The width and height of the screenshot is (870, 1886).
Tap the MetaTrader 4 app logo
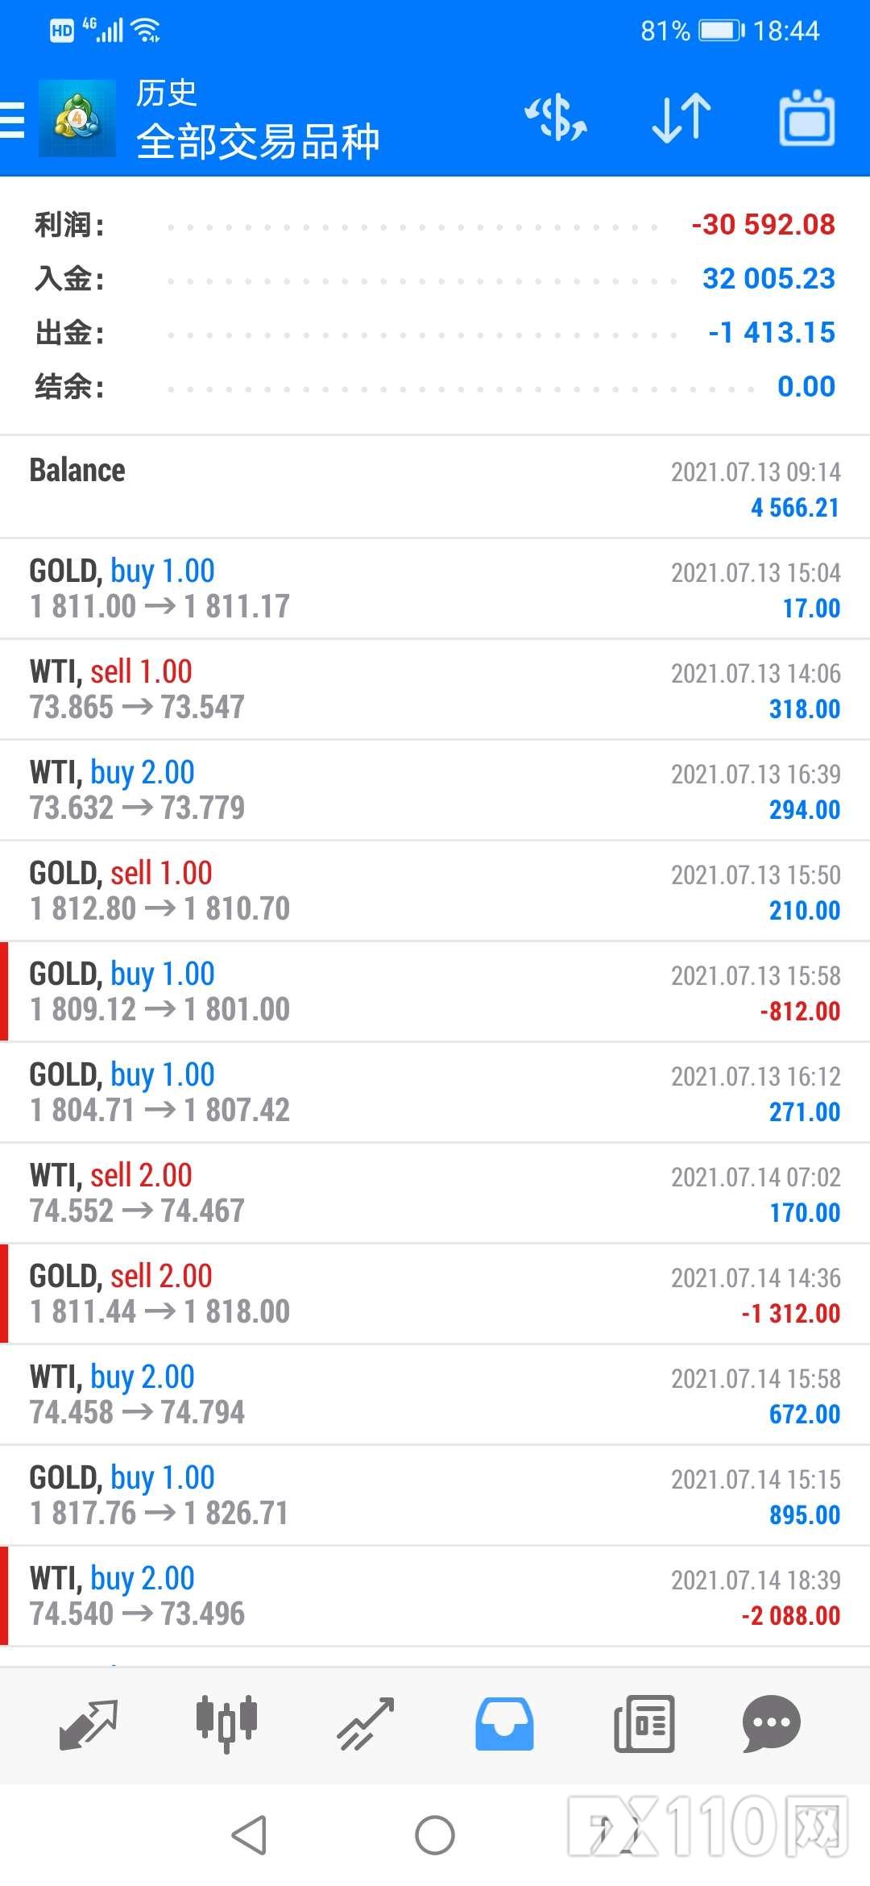77,118
